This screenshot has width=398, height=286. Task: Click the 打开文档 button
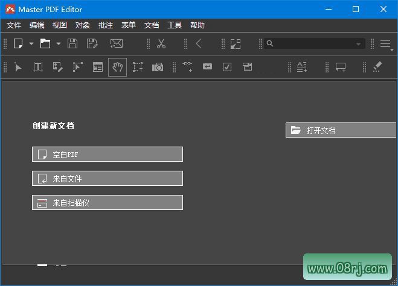click(341, 130)
